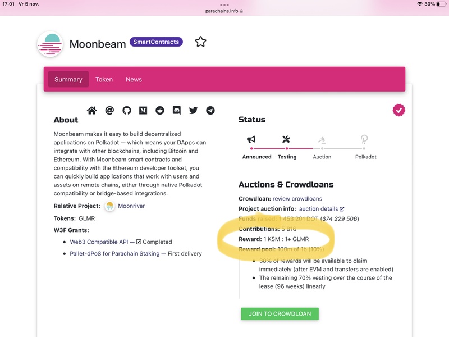Open the Moonriver relative project link
449x337 pixels.
[x=131, y=206]
